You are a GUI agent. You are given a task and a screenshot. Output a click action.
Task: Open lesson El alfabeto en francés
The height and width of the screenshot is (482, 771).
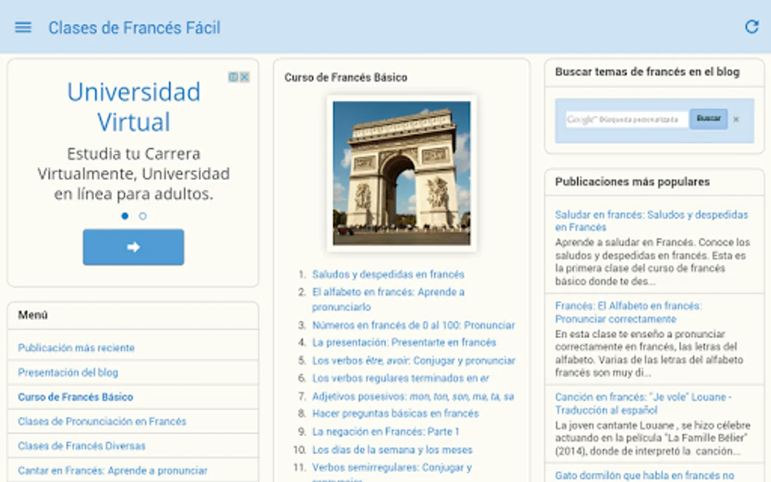tap(388, 299)
